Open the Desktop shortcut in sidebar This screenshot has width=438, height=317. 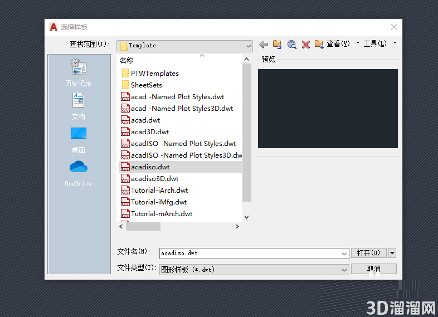pos(79,140)
